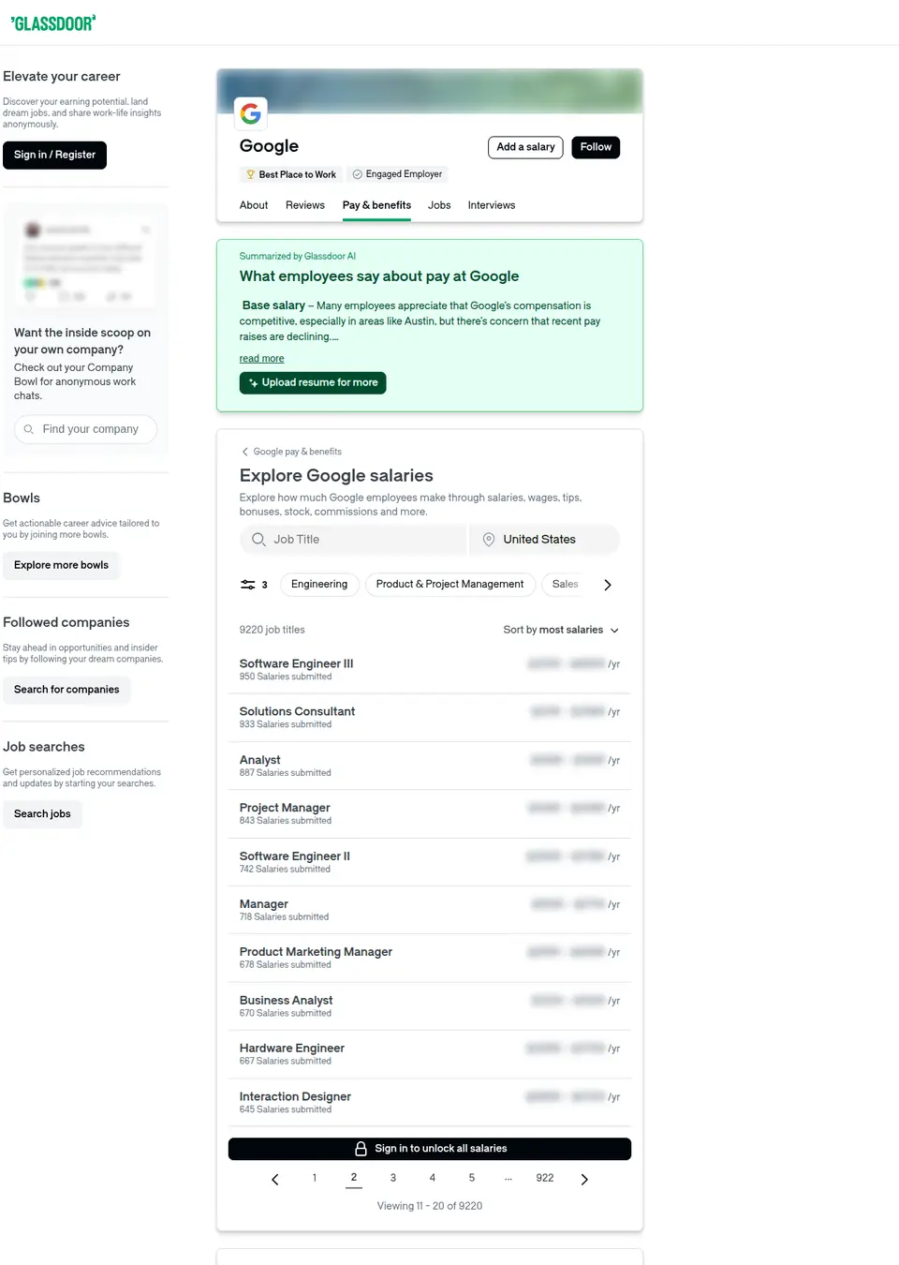Filter by the Engineering chip

(x=319, y=585)
